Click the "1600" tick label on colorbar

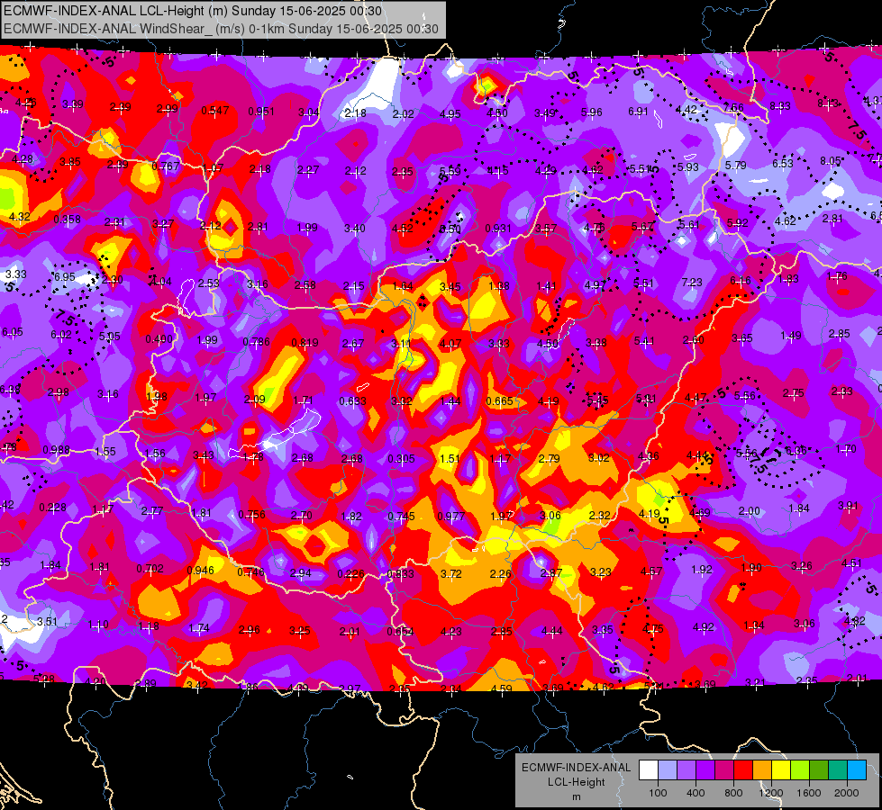[x=809, y=793]
